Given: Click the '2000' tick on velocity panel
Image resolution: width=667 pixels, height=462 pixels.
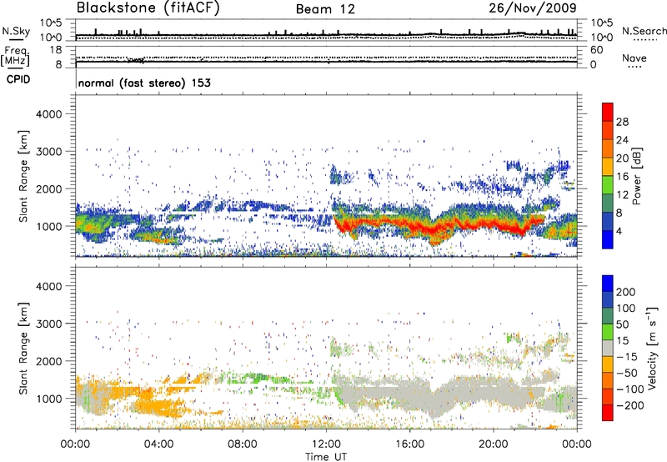Looking at the screenshot, I should click(x=48, y=361).
